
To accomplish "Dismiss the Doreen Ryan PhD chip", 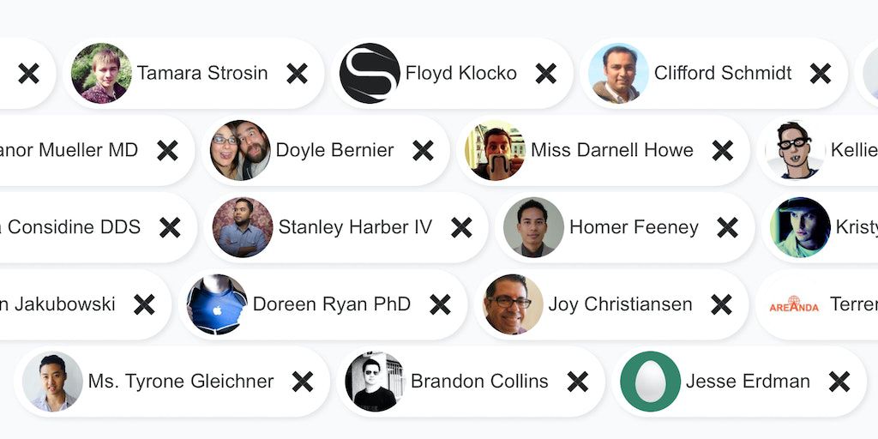I will pyautogui.click(x=440, y=304).
